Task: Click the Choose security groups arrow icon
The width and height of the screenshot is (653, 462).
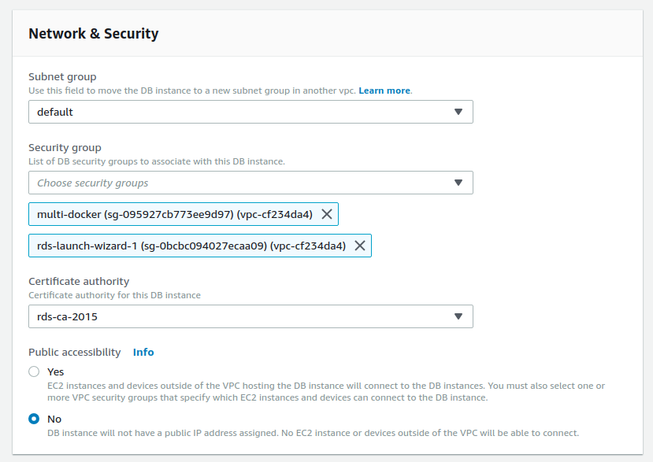Action: 458,183
